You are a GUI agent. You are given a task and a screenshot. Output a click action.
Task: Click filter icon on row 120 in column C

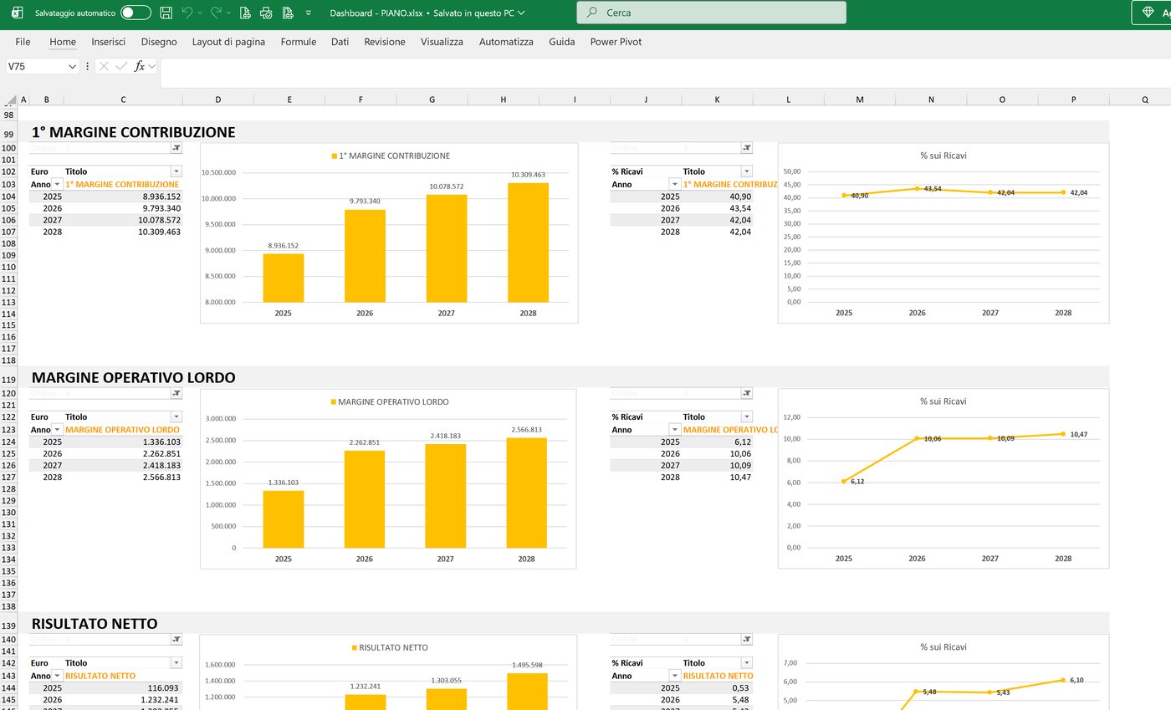click(176, 393)
